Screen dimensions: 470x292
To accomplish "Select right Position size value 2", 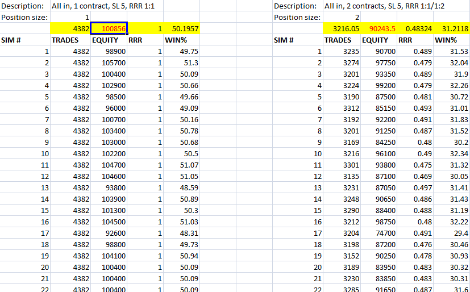I will click(x=342, y=17).
